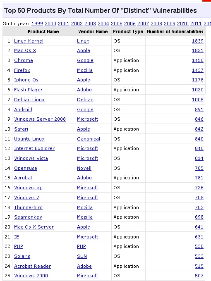The width and height of the screenshot is (211, 281).
Task: Select year 2009 link
Action: click(170, 24)
